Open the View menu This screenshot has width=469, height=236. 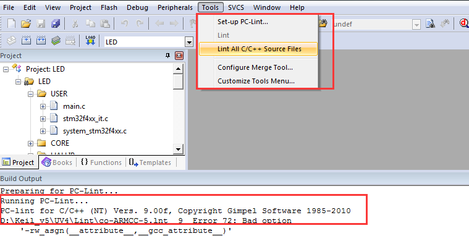53,7
